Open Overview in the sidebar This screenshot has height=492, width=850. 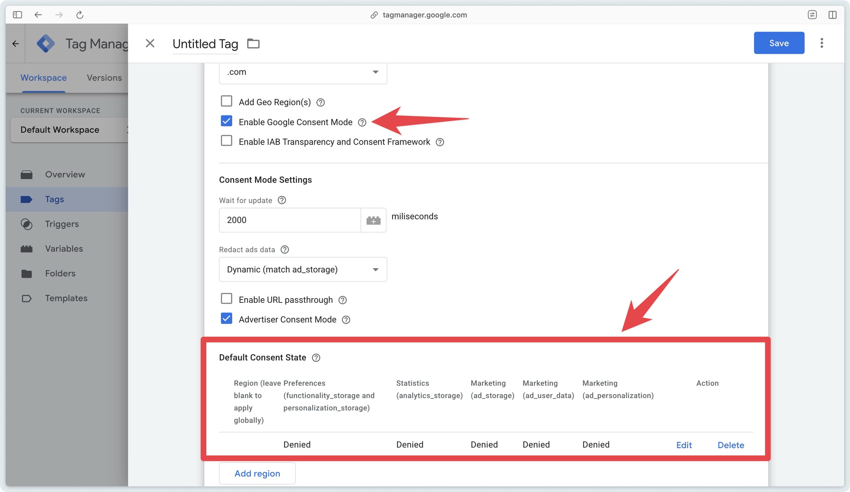coord(67,174)
